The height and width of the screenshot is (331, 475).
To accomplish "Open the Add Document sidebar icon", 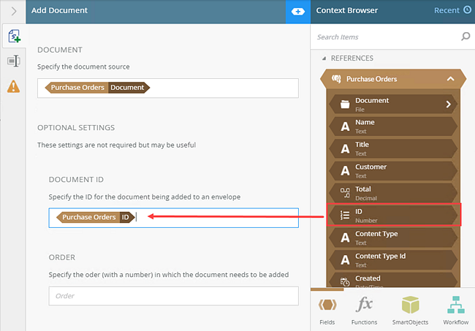I will pos(13,36).
